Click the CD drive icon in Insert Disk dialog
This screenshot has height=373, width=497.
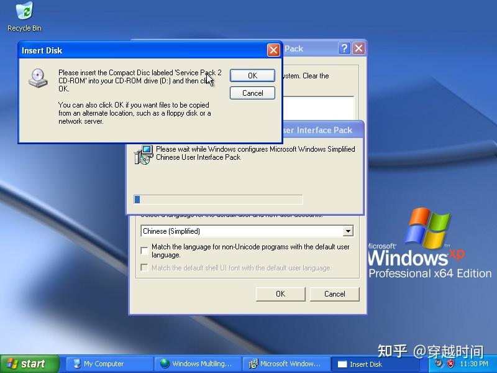38,78
